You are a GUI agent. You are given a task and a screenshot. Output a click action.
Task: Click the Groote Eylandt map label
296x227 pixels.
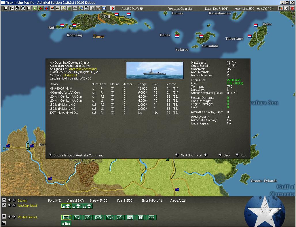tap(264, 181)
